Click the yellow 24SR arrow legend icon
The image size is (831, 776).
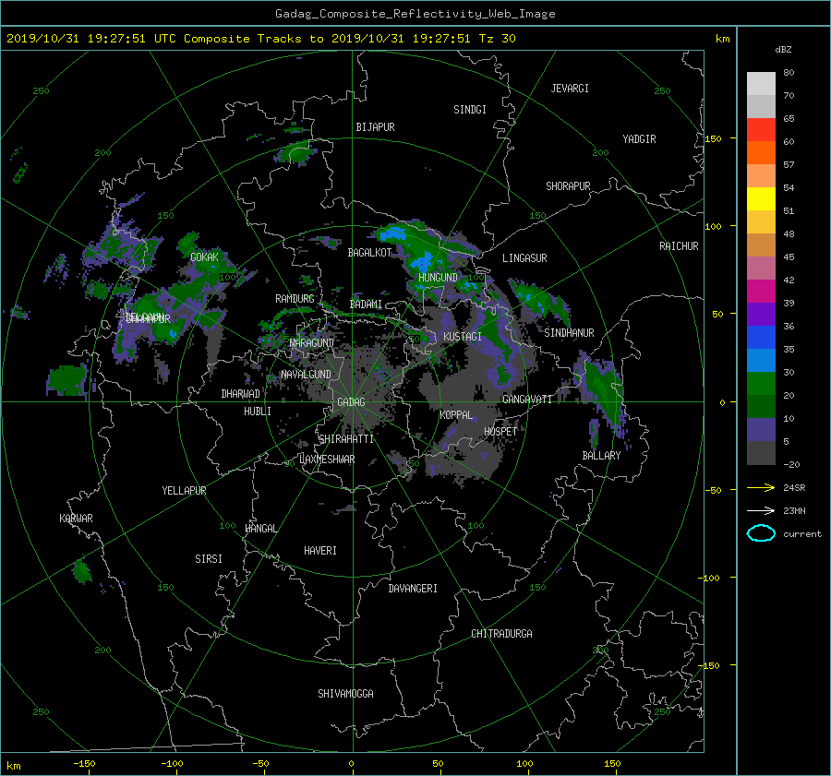(x=761, y=487)
